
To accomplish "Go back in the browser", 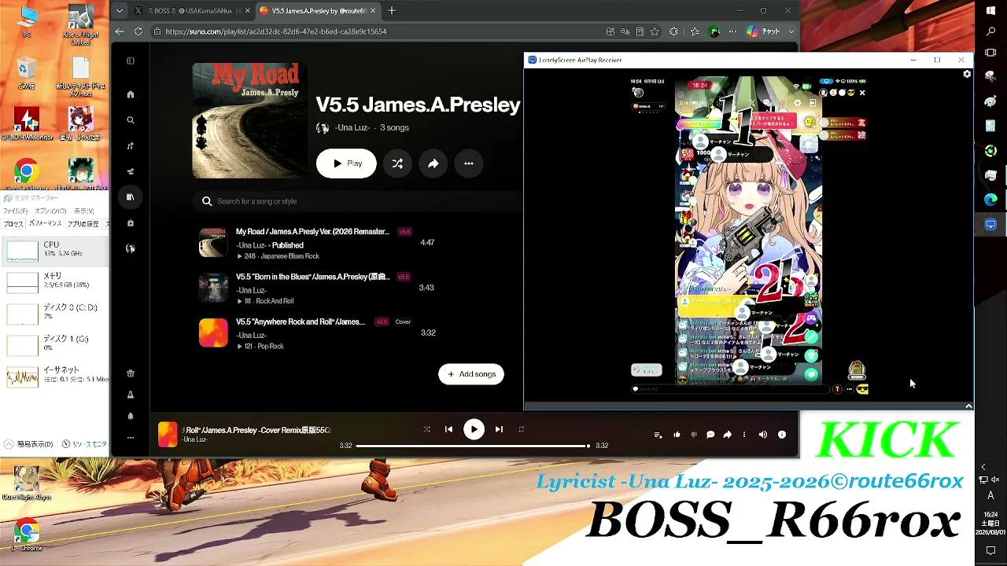I will [120, 31].
